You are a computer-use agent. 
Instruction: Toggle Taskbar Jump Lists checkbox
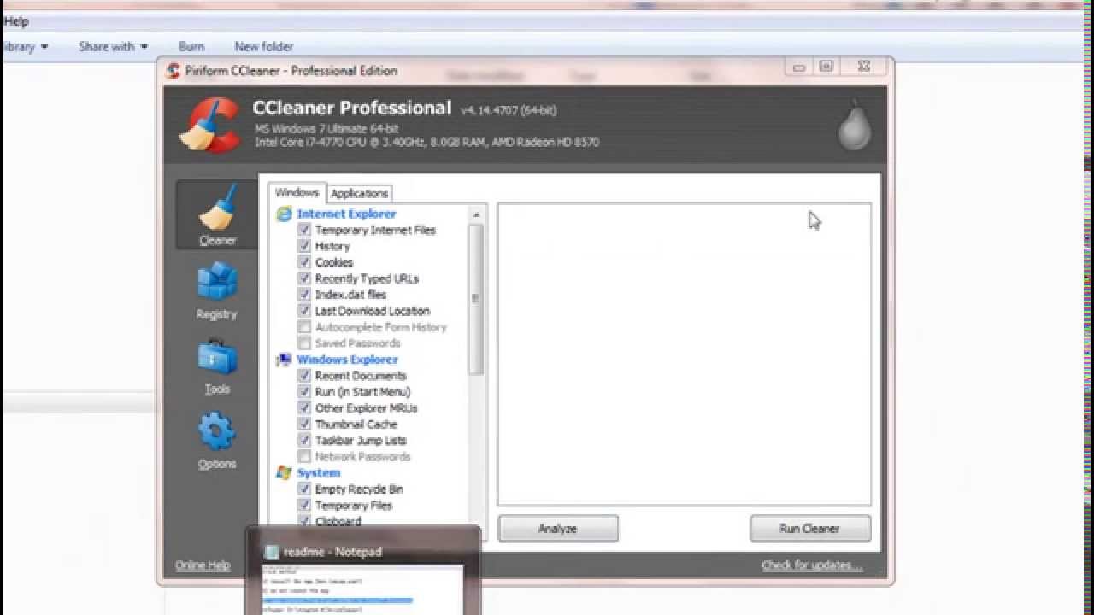(304, 441)
